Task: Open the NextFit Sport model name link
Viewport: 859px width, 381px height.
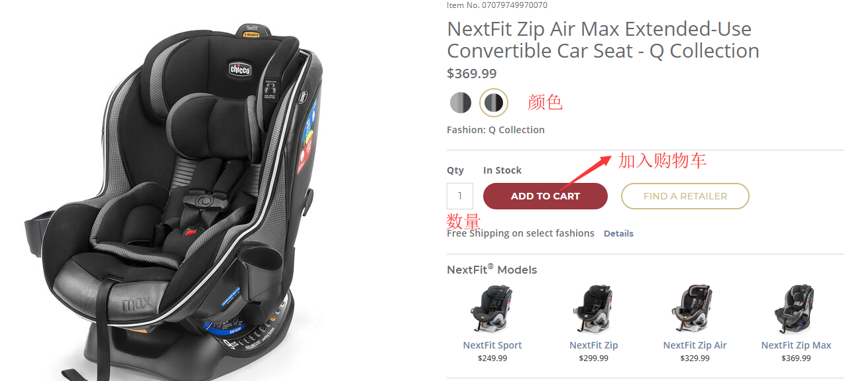Action: click(x=492, y=345)
